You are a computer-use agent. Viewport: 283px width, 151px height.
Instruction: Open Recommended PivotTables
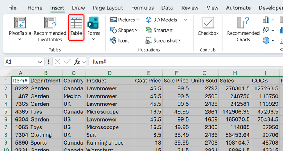50,29
